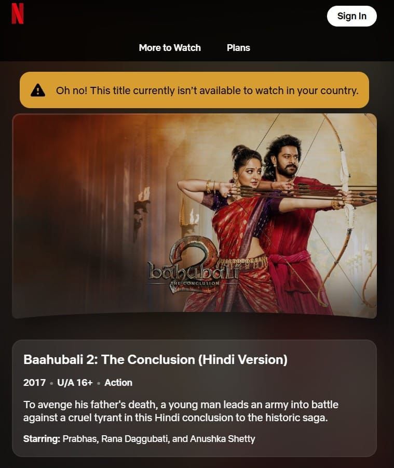The height and width of the screenshot is (468, 394).
Task: Click the movie synopsis text
Action: coord(181,411)
